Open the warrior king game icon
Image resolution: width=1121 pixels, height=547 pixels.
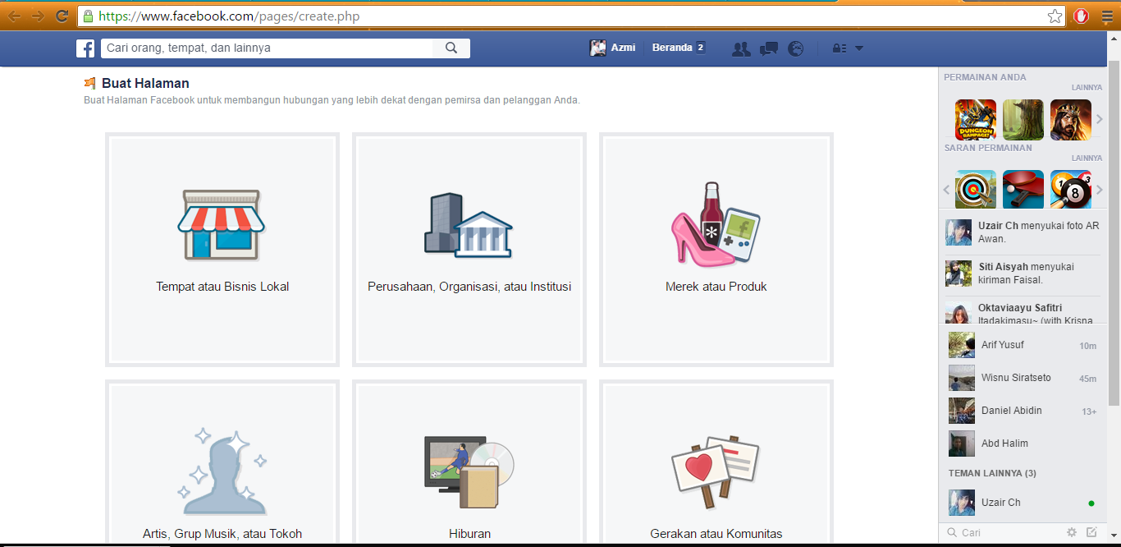(1071, 120)
